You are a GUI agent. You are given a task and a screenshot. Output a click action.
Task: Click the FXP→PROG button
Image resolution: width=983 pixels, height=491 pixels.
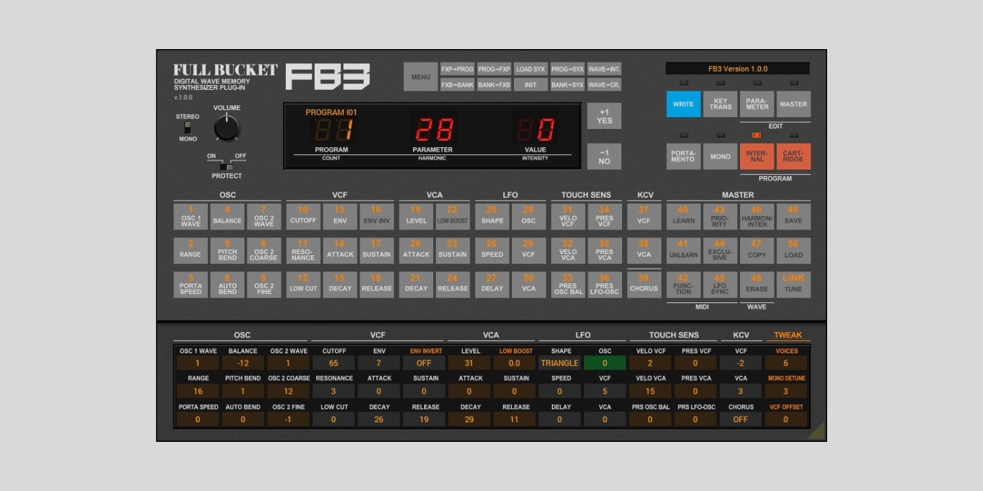457,69
